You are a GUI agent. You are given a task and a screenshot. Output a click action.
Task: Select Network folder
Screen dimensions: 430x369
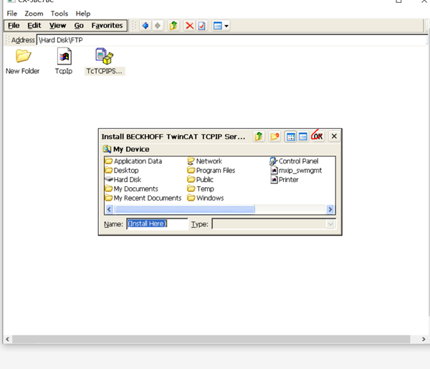(x=205, y=161)
